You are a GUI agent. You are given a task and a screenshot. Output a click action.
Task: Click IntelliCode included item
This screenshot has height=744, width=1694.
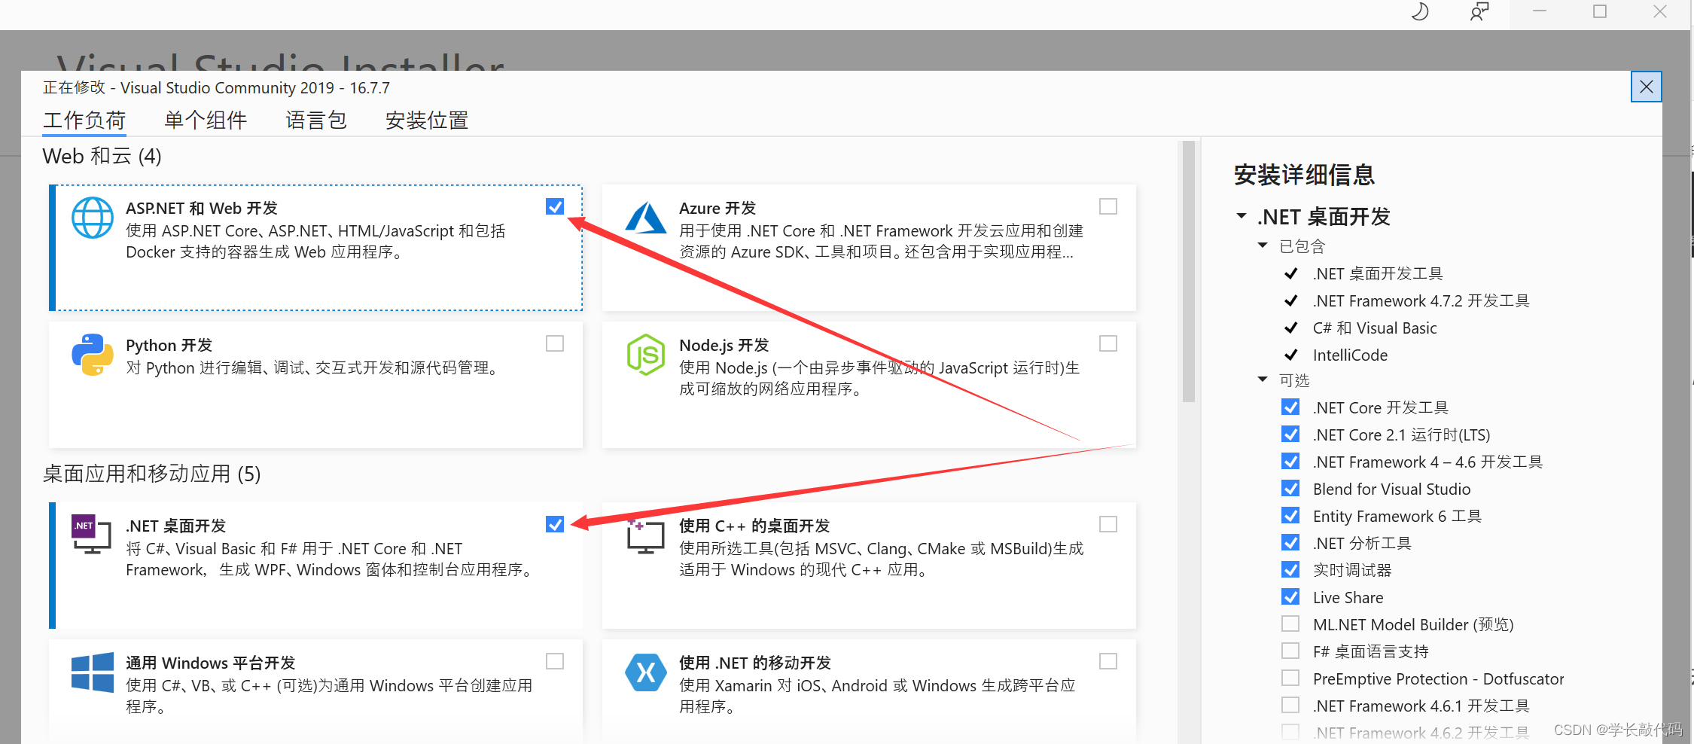[1350, 355]
